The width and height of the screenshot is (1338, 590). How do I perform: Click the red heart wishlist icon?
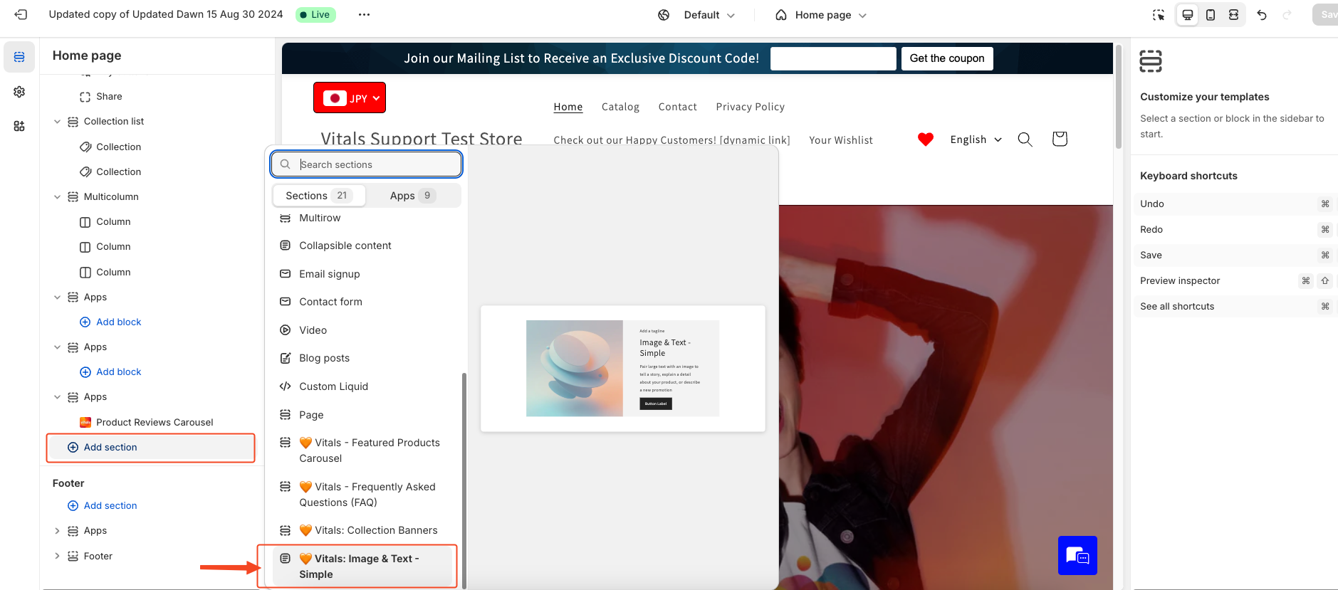pos(926,139)
